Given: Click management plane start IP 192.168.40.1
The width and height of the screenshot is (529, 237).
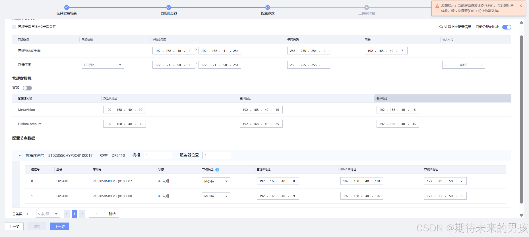Looking at the screenshot, I should (x=174, y=51).
